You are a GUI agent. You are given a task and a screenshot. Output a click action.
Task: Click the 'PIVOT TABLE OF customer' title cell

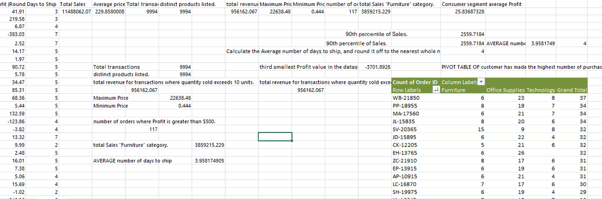(521, 67)
